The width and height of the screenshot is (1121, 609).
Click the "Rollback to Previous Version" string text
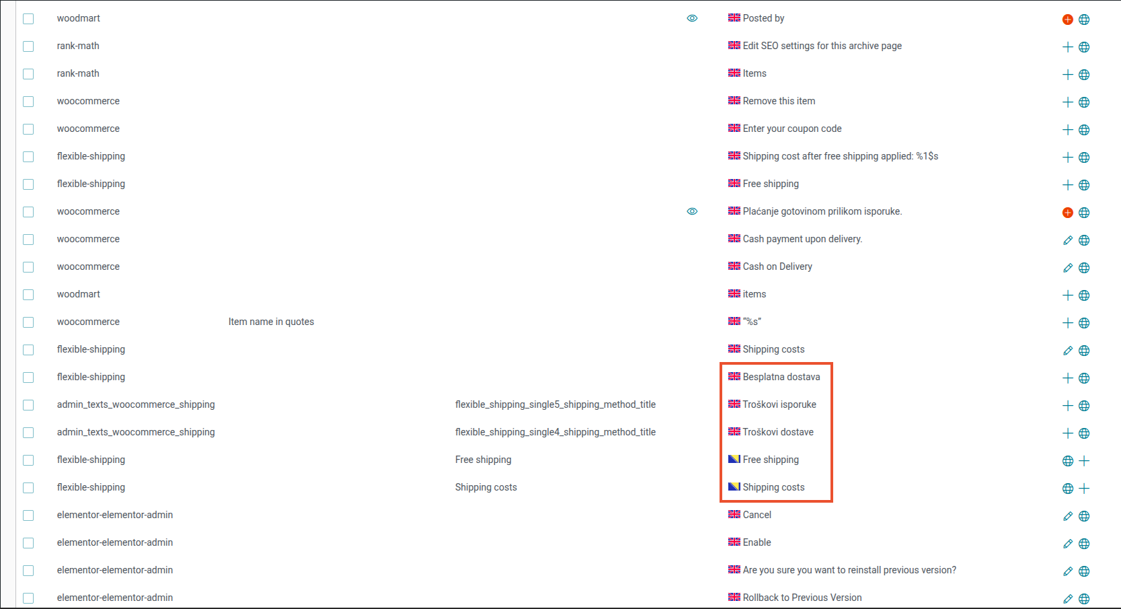point(802,598)
